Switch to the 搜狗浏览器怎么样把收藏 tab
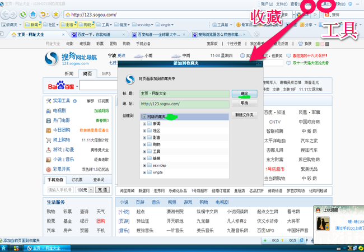The width and height of the screenshot is (364, 252). [x=220, y=35]
